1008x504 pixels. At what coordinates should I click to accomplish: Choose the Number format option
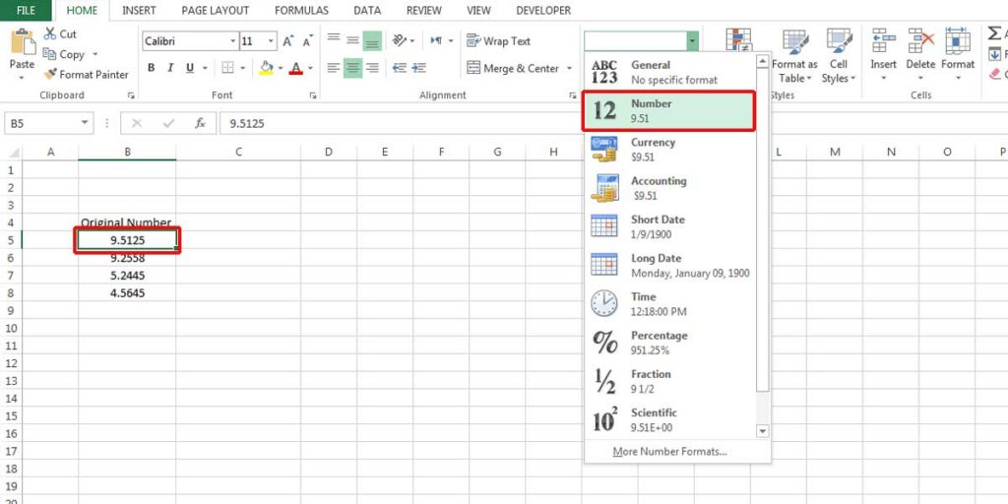click(x=668, y=111)
